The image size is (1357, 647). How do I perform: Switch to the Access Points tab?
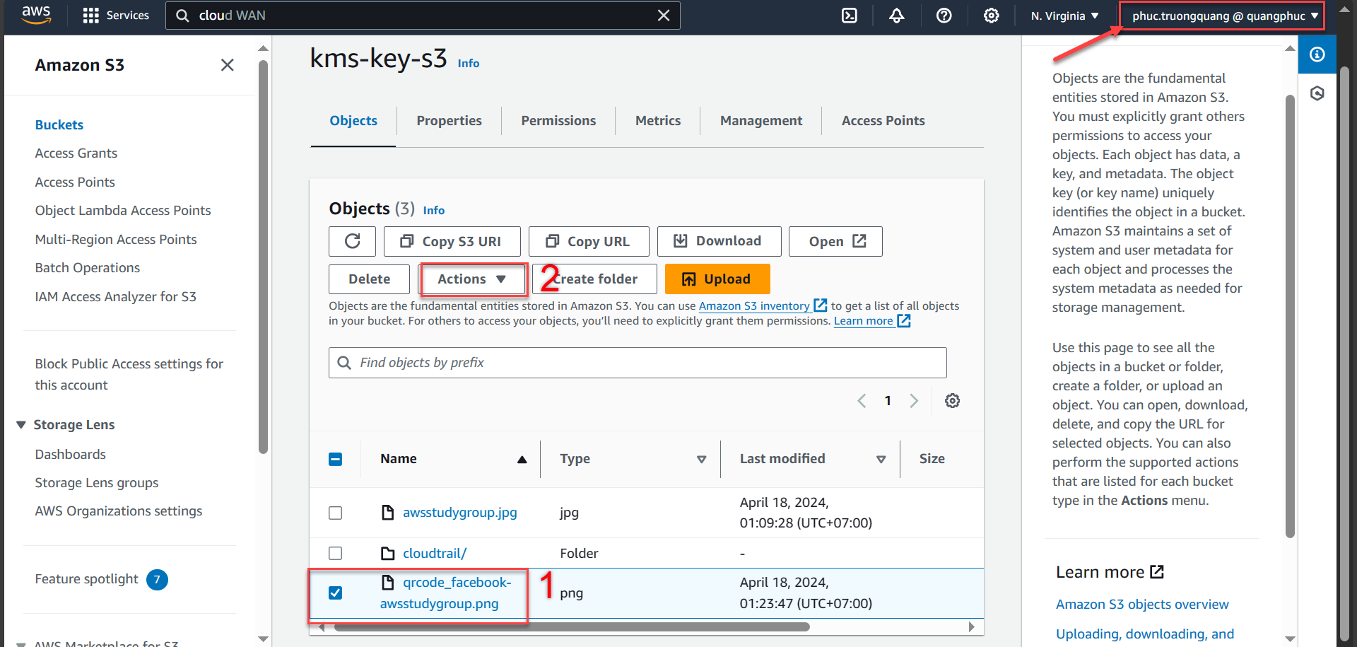883,121
